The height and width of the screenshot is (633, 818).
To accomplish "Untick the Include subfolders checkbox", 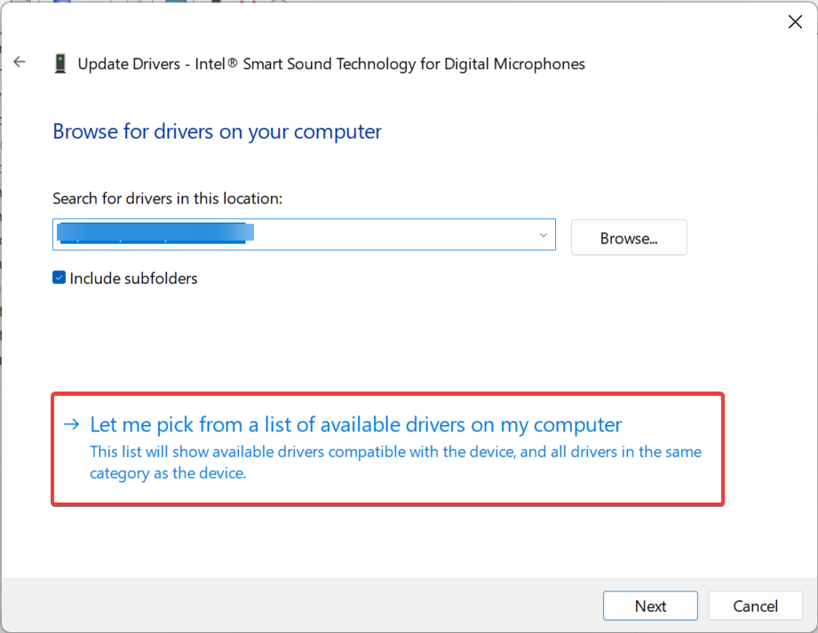I will coord(59,277).
